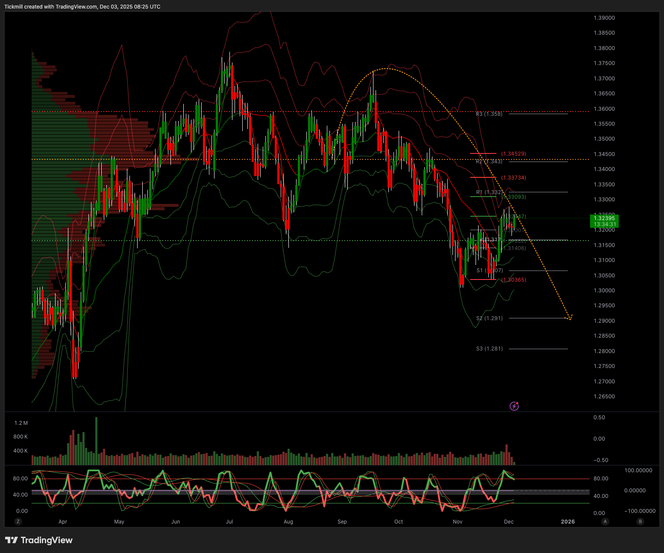Image resolution: width=664 pixels, height=553 pixels.
Task: Select the S1 pivot level label
Action: coord(489,271)
